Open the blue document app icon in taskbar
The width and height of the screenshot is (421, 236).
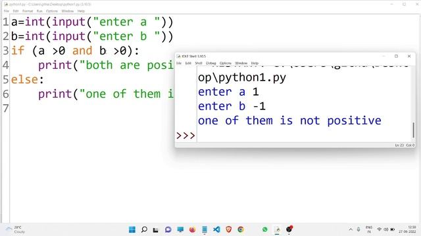(205, 229)
